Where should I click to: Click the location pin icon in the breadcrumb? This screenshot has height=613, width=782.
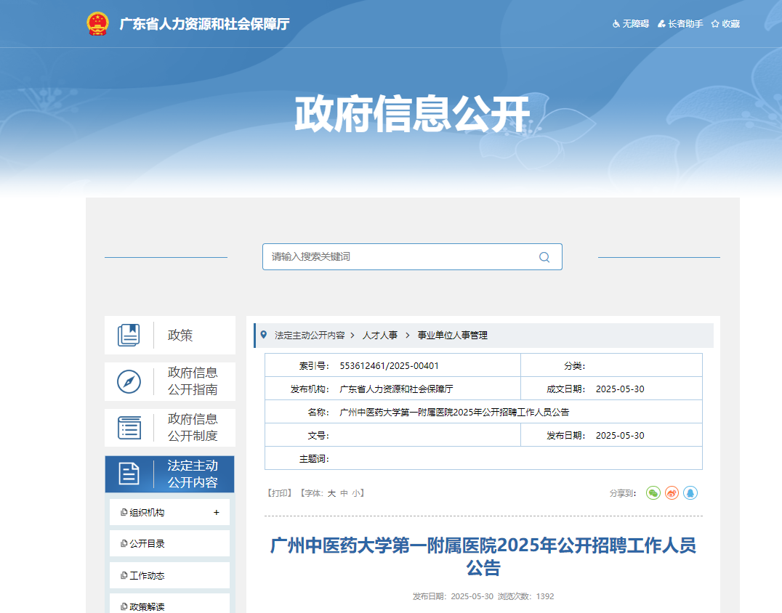tap(263, 335)
